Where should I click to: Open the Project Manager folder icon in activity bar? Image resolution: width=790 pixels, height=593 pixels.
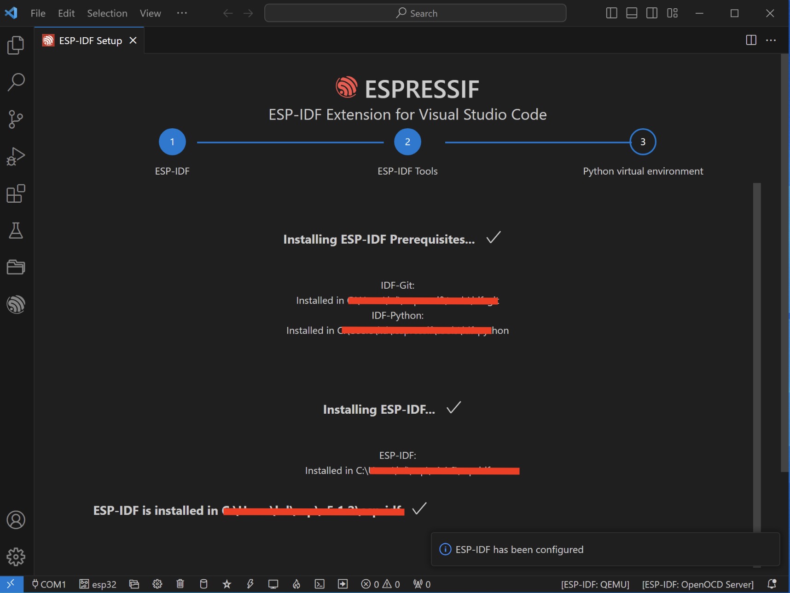[16, 267]
